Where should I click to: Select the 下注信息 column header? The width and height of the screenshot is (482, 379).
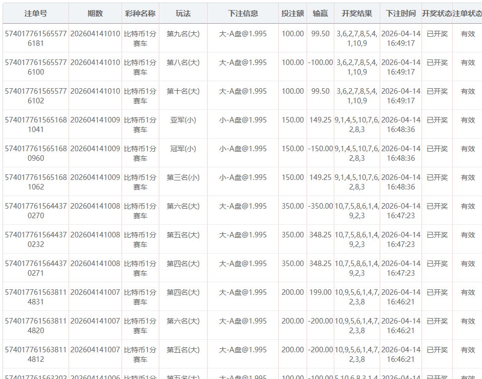243,14
